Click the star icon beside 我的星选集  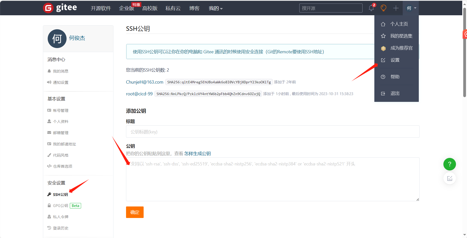coord(383,36)
